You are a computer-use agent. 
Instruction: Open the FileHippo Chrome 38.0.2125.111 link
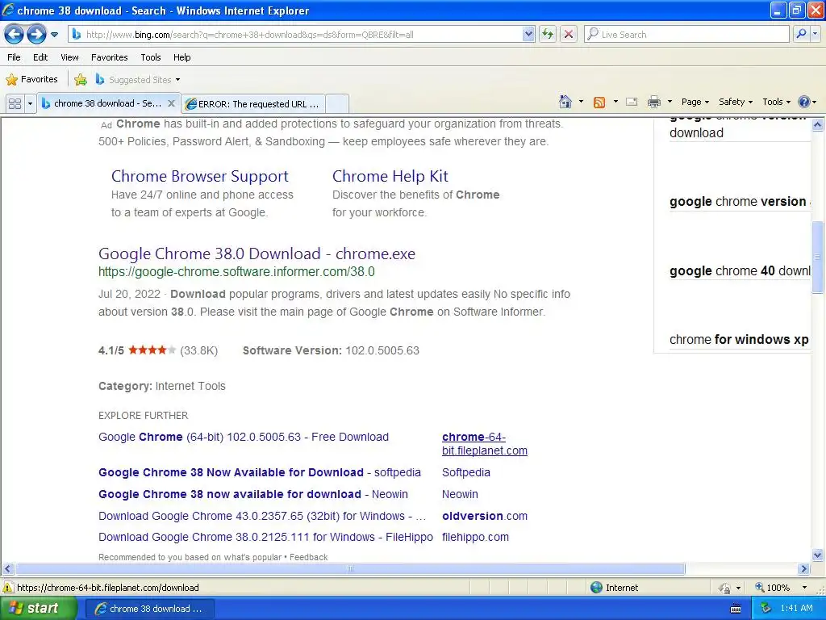pyautogui.click(x=265, y=537)
